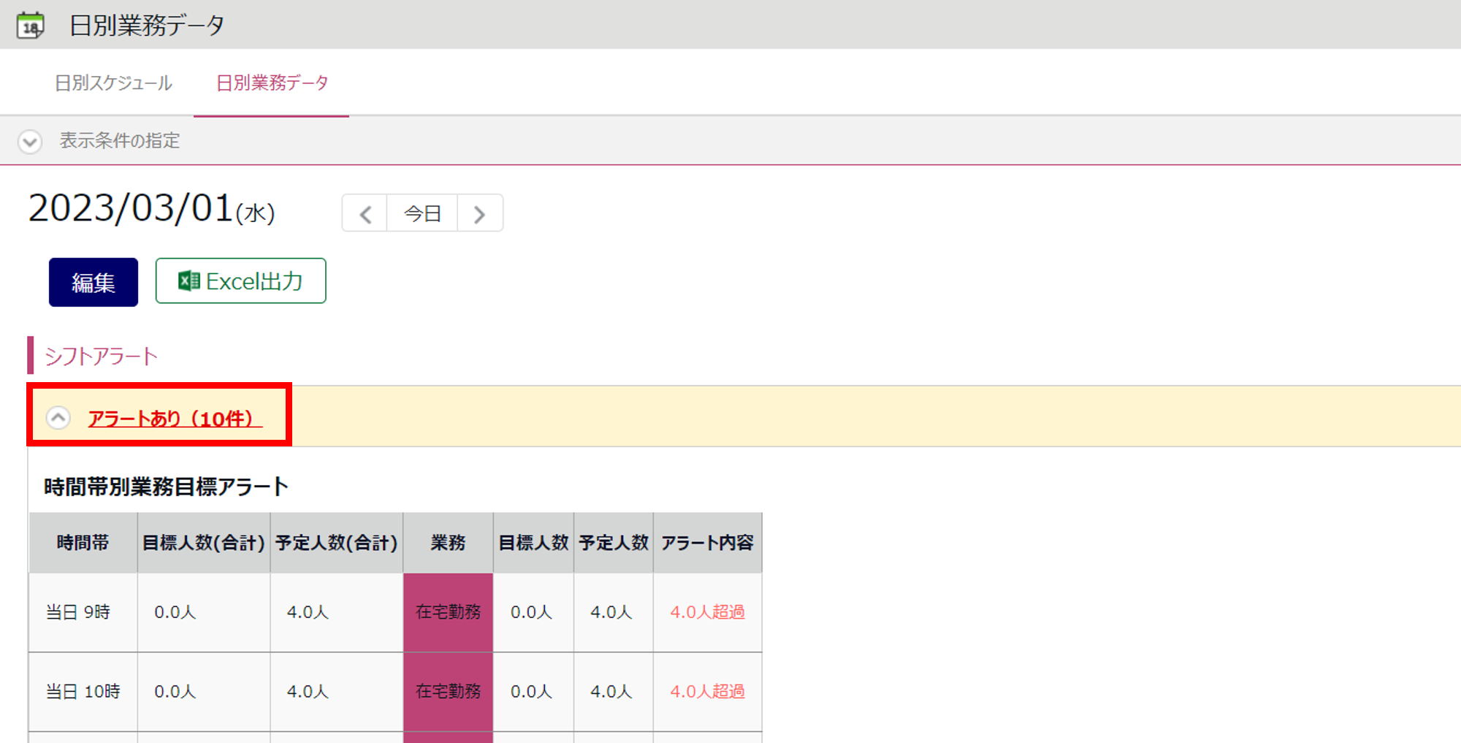Click the 表示条件の指定 label
The width and height of the screenshot is (1461, 743).
[x=120, y=140]
